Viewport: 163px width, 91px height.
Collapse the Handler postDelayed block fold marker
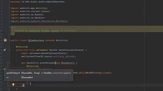[x=9, y=63]
